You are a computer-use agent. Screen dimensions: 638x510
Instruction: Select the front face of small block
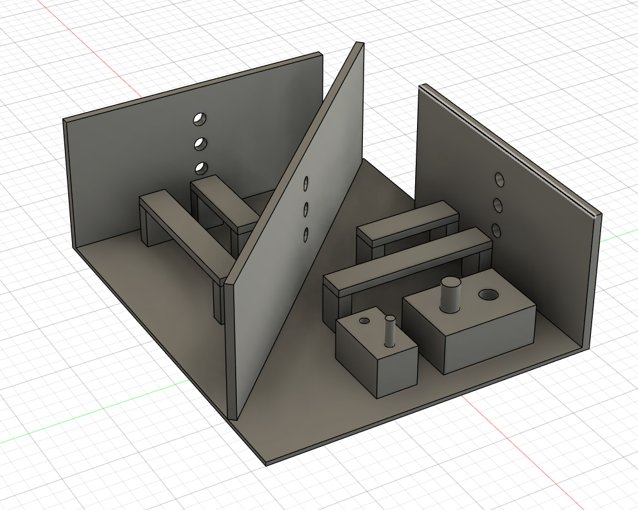point(396,371)
